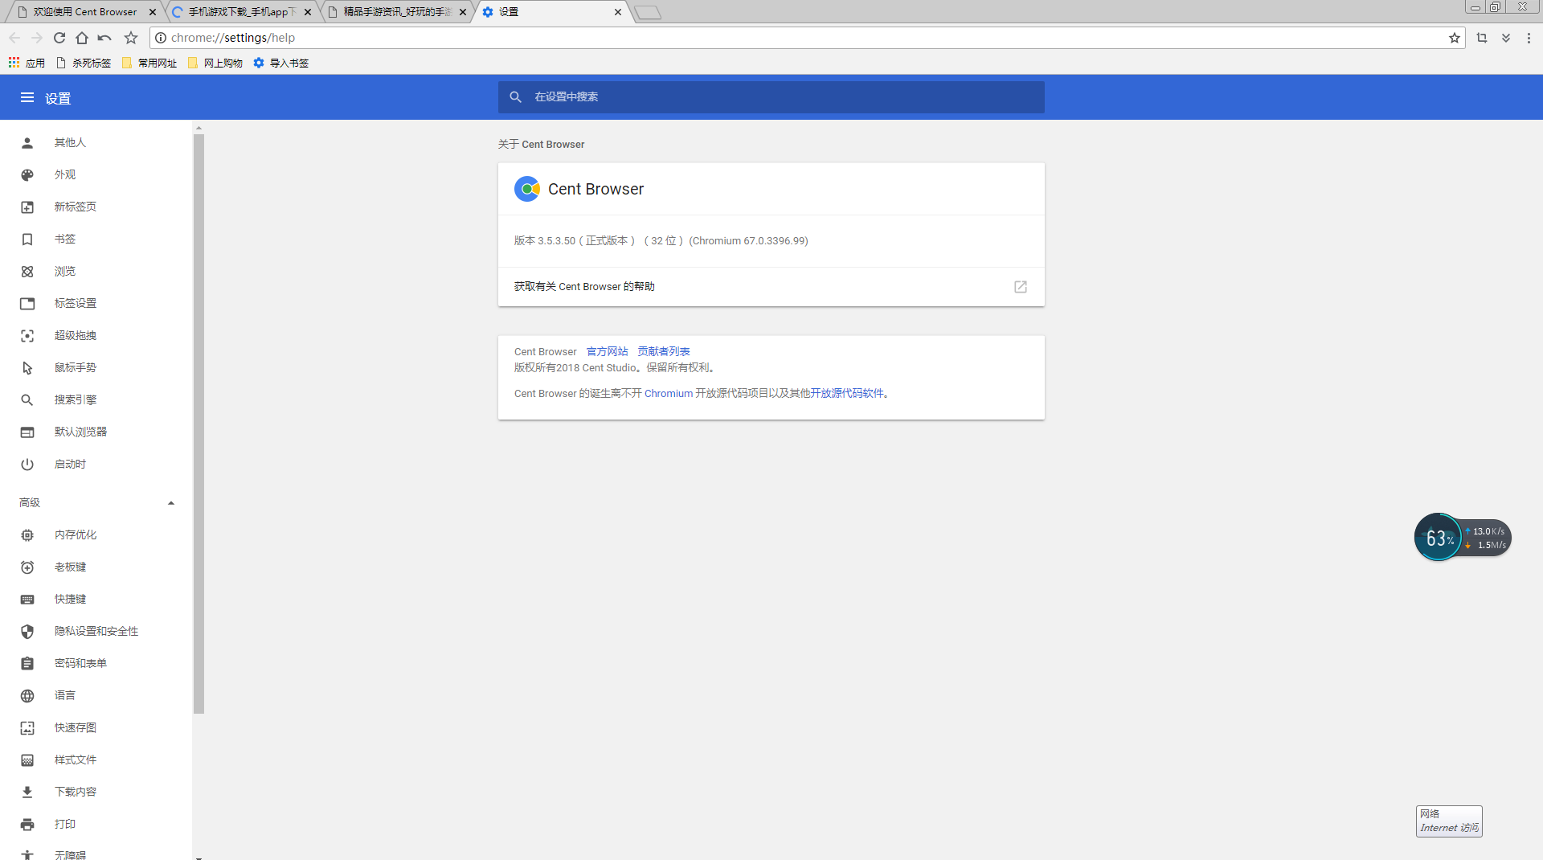
Task: Click the sidebar vertical scrollbar thumb
Action: tap(199, 424)
